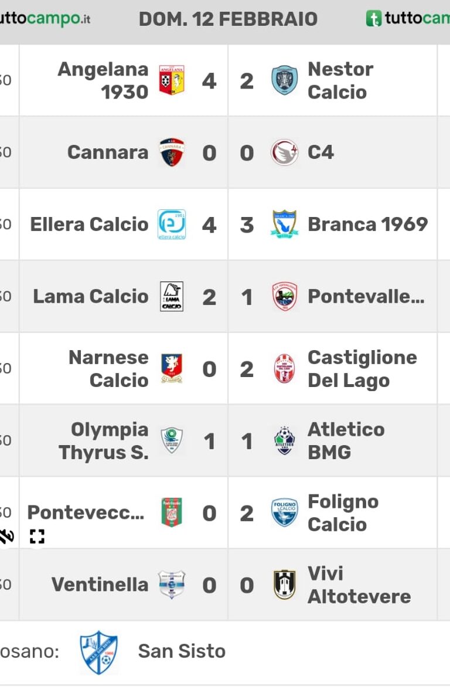Click the Pontevalle... team name
This screenshot has height=699, width=450.
(366, 297)
